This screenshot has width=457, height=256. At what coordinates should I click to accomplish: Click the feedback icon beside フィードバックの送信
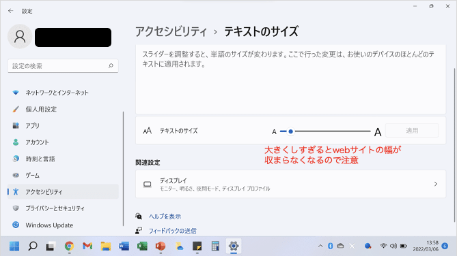point(139,231)
